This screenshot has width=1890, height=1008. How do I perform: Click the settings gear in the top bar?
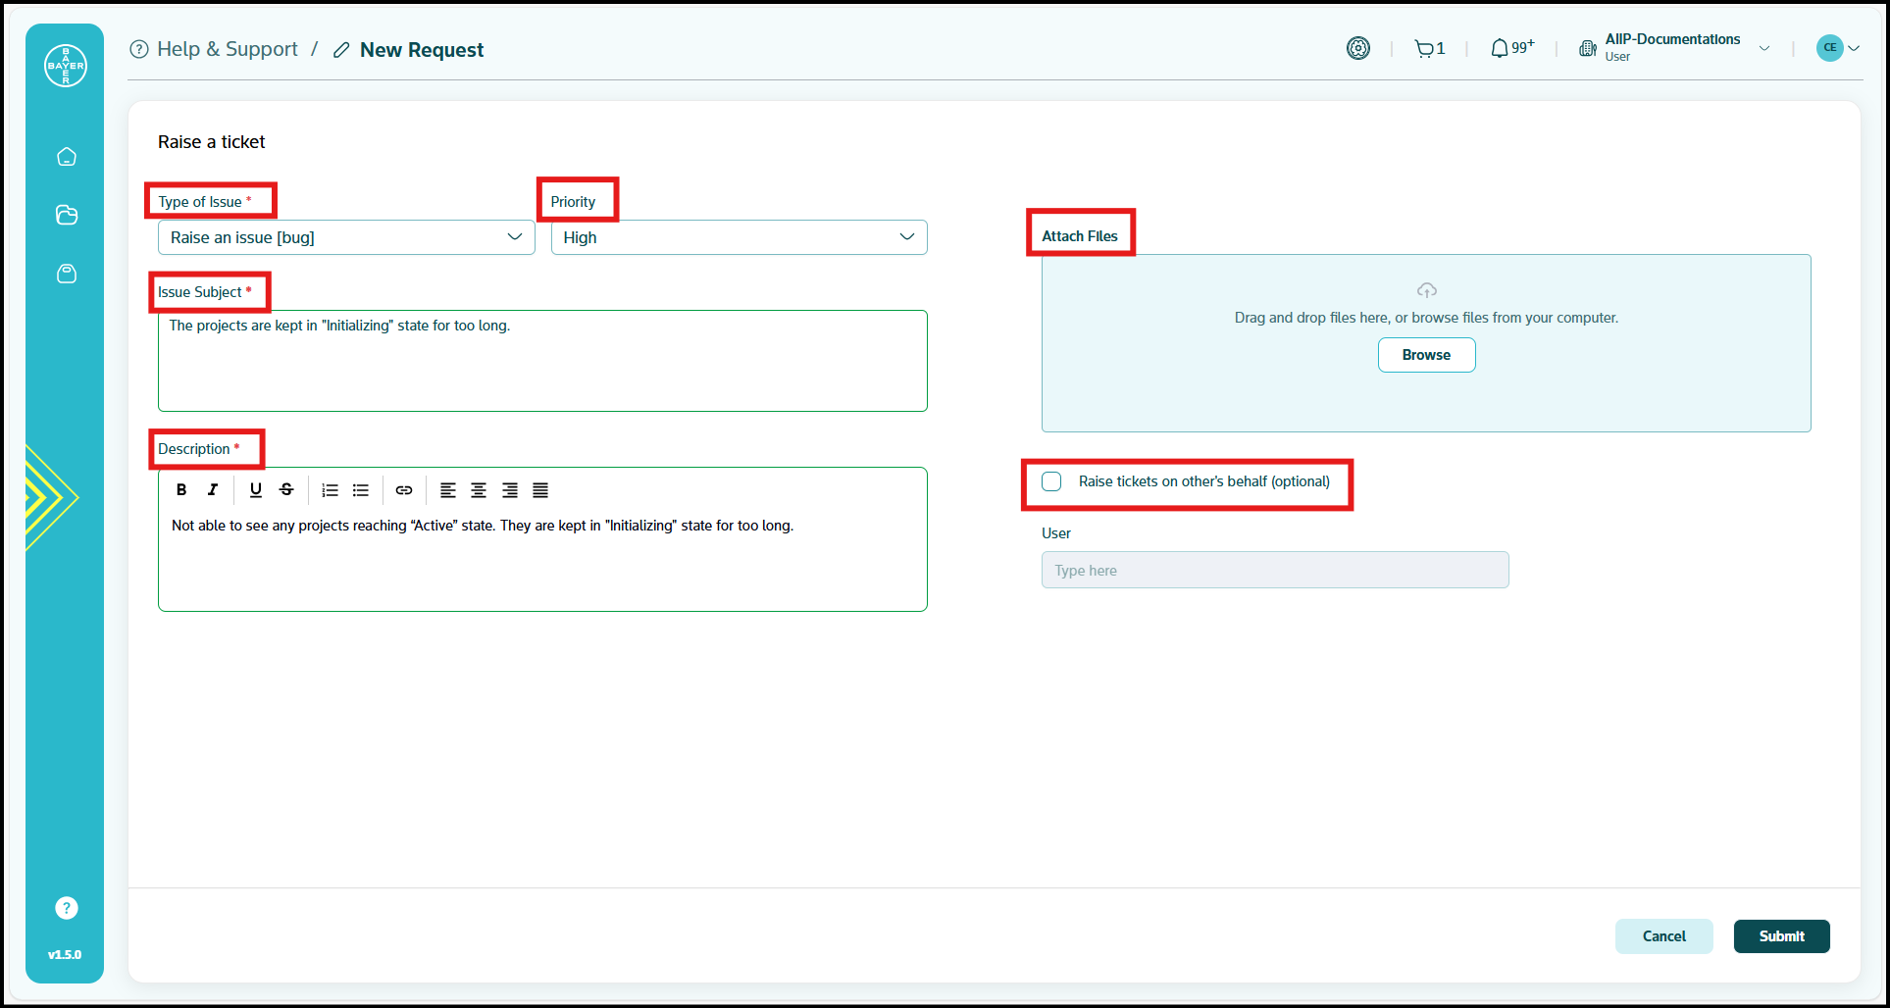click(1358, 47)
